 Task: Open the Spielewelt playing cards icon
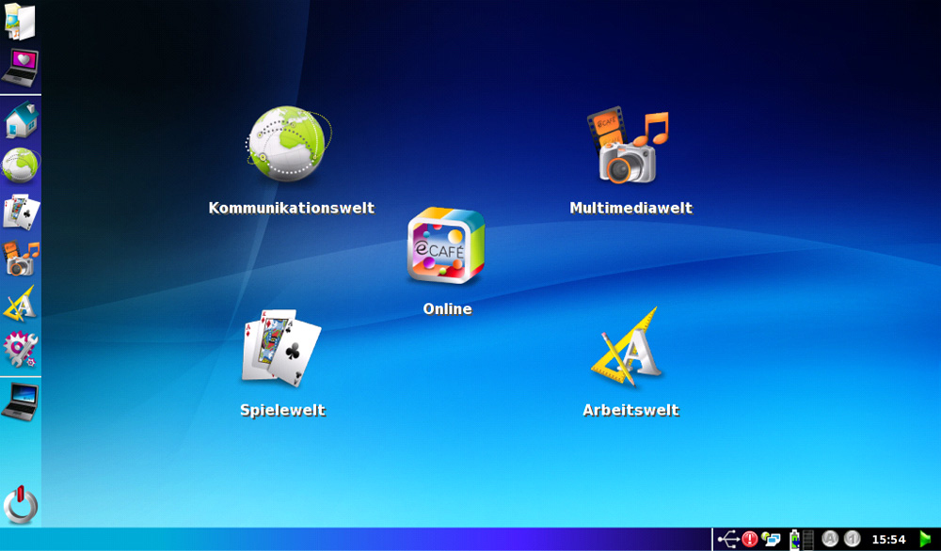click(x=280, y=348)
